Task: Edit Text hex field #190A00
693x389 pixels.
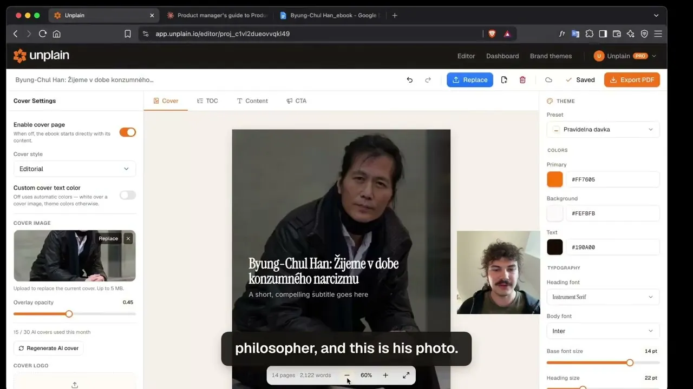Action: point(613,247)
